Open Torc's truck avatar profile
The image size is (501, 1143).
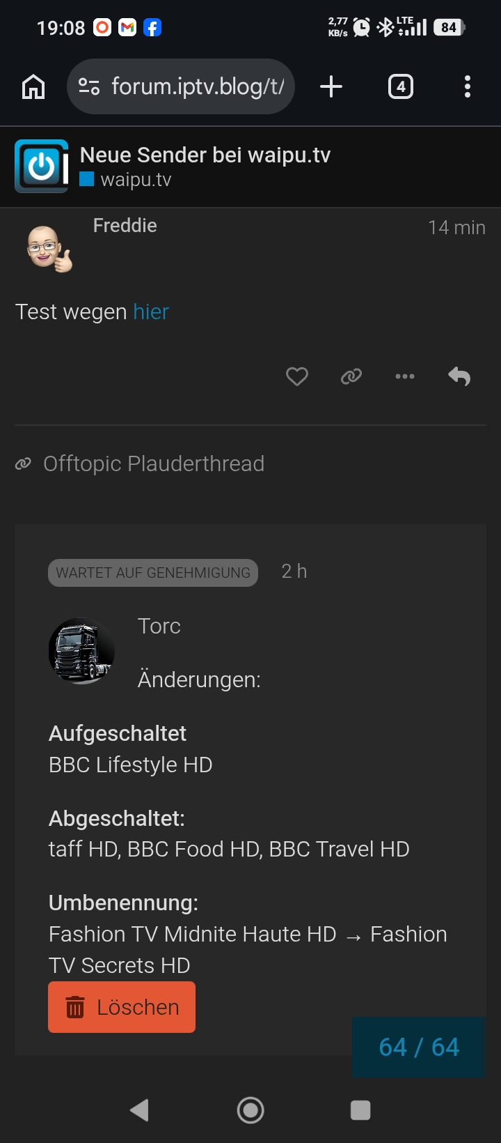(81, 651)
